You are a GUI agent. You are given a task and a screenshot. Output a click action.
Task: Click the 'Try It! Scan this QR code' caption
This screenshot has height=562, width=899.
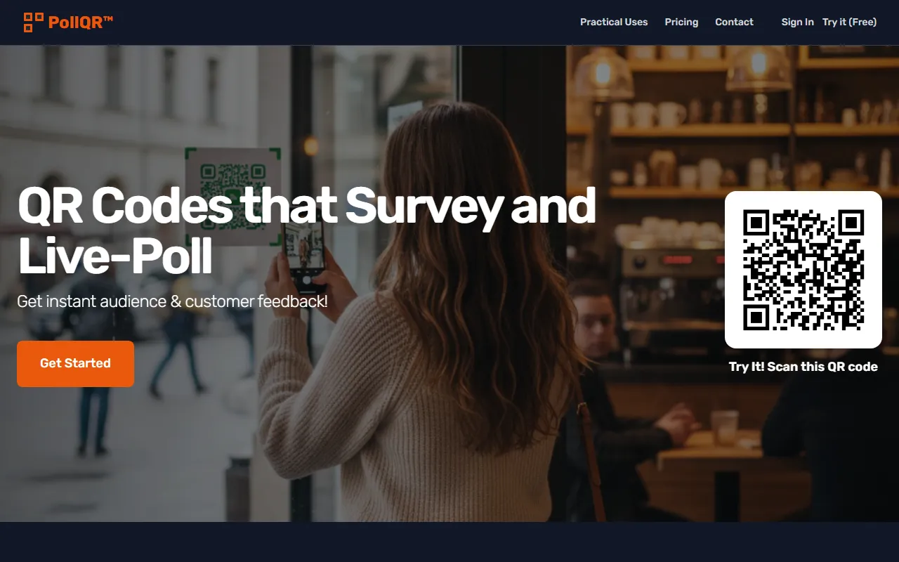pyautogui.click(x=803, y=367)
